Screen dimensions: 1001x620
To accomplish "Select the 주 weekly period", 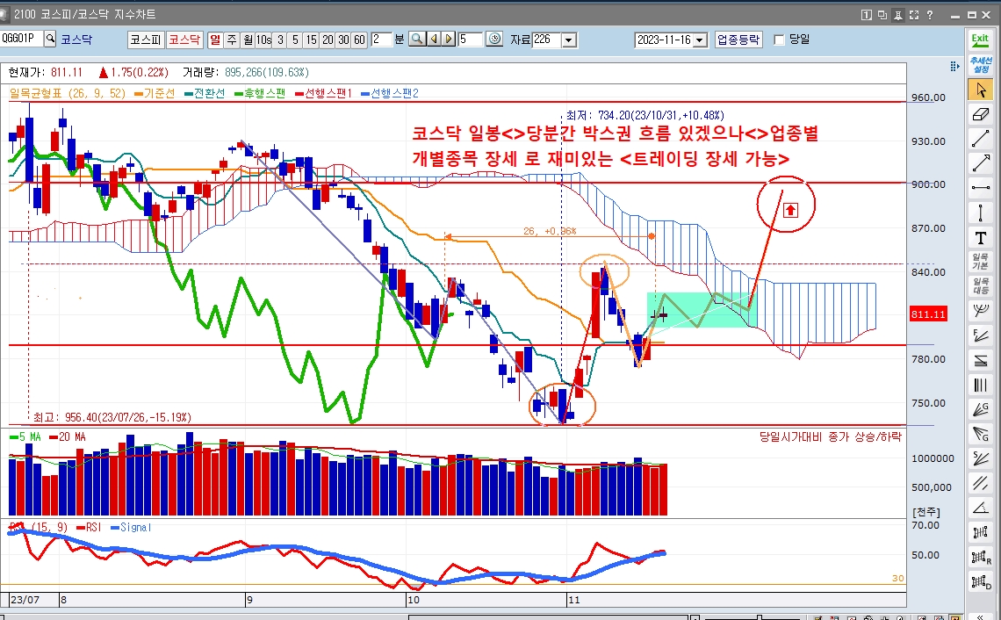I will [x=232, y=40].
